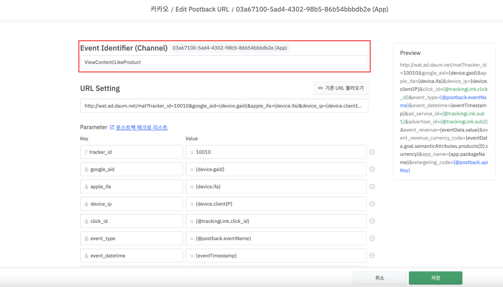Remove the tracker_id parameter row
Image resolution: width=503 pixels, height=287 pixels.
pos(372,152)
